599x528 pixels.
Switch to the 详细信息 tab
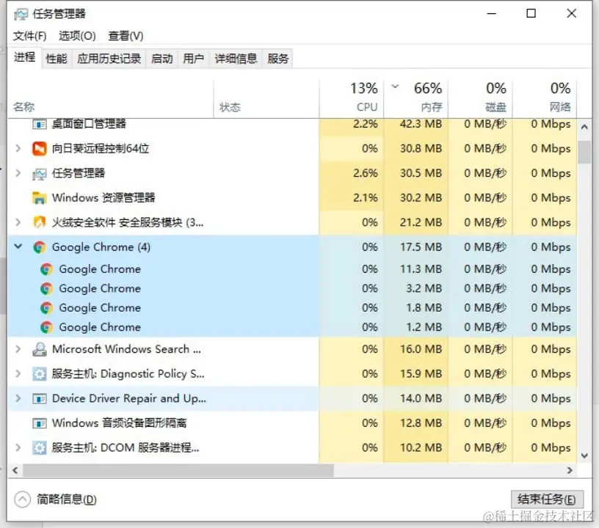[x=236, y=59]
